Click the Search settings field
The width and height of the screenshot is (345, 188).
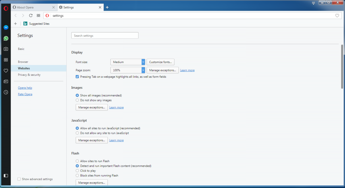click(105, 36)
